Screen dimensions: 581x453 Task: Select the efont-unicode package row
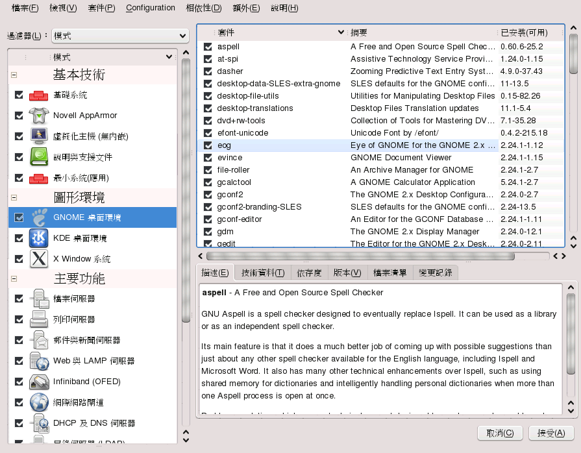381,133
